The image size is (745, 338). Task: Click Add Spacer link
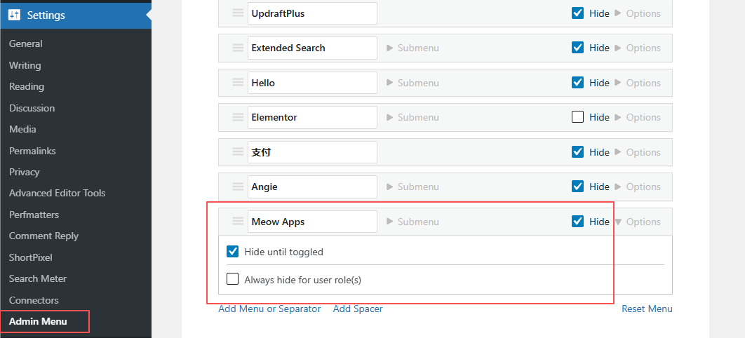pyautogui.click(x=358, y=309)
